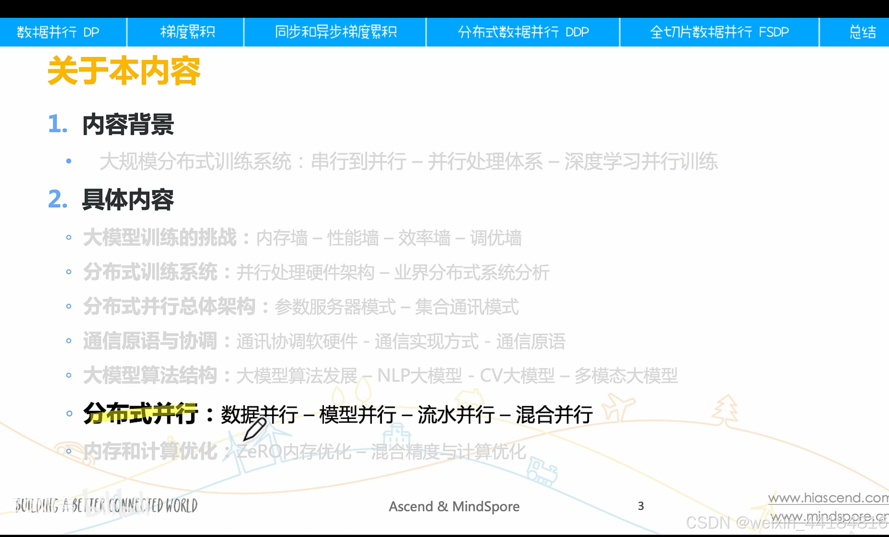Open the 数据并行 DP navigation tab

(x=59, y=32)
